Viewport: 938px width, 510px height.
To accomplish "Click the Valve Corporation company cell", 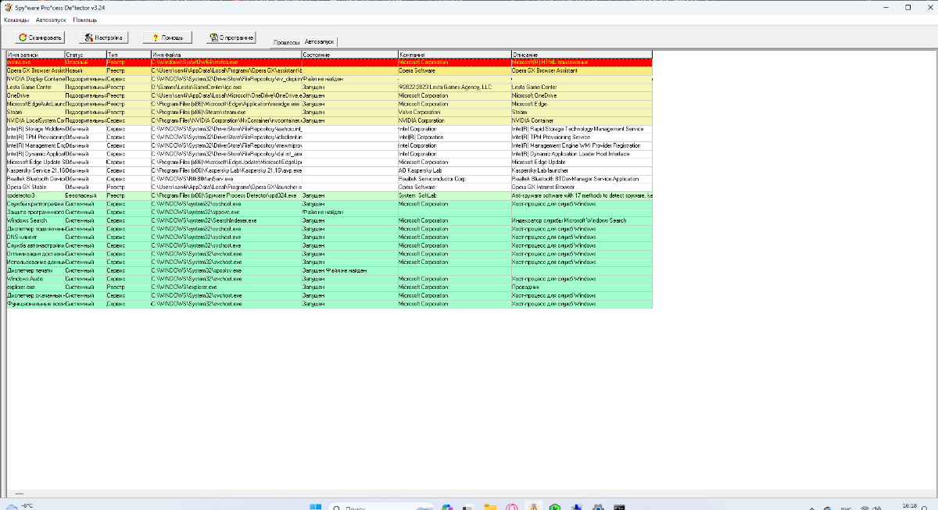I will click(x=454, y=112).
